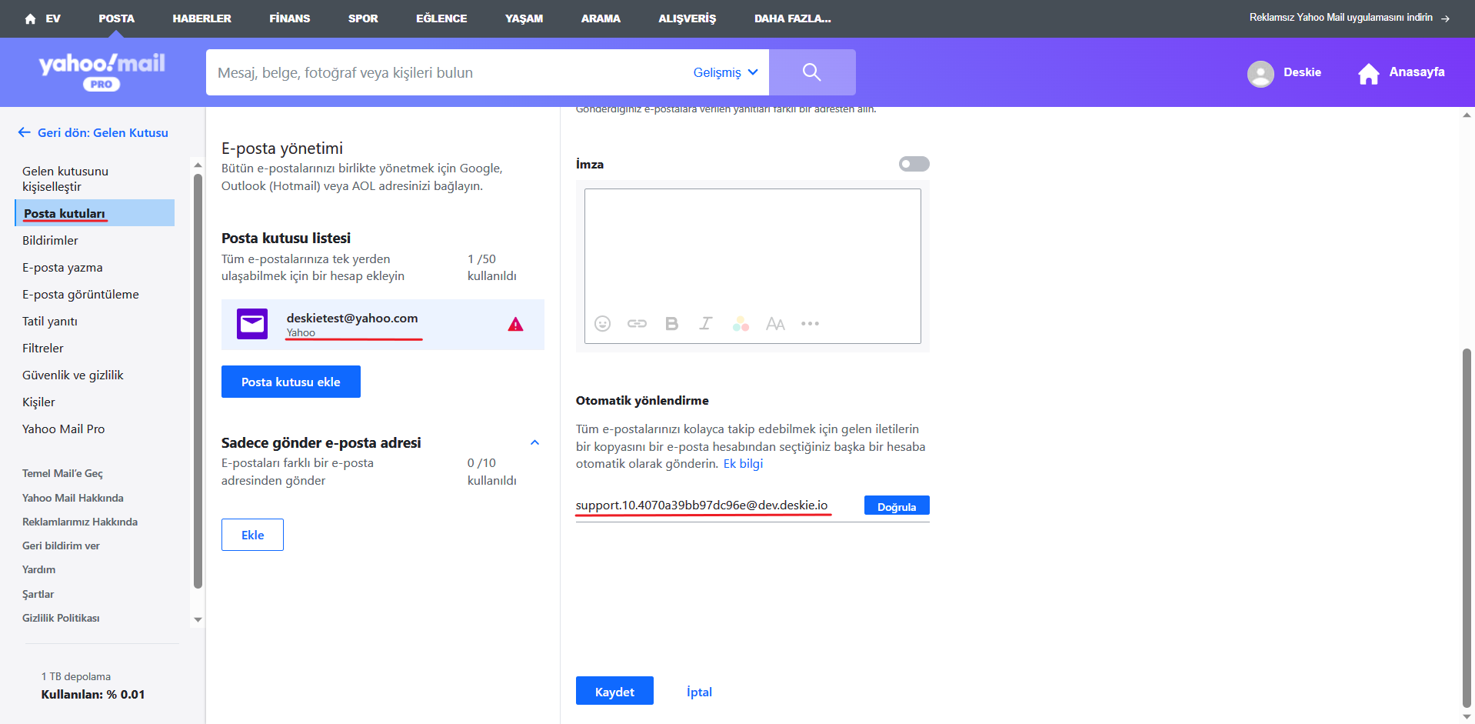Click the purple envelope mailbox icon
The height and width of the screenshot is (724, 1475).
tap(252, 324)
